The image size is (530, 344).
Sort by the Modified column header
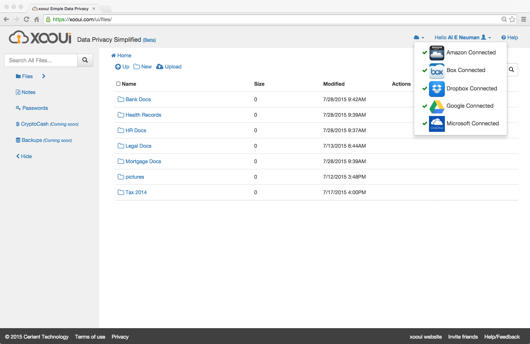tap(334, 84)
